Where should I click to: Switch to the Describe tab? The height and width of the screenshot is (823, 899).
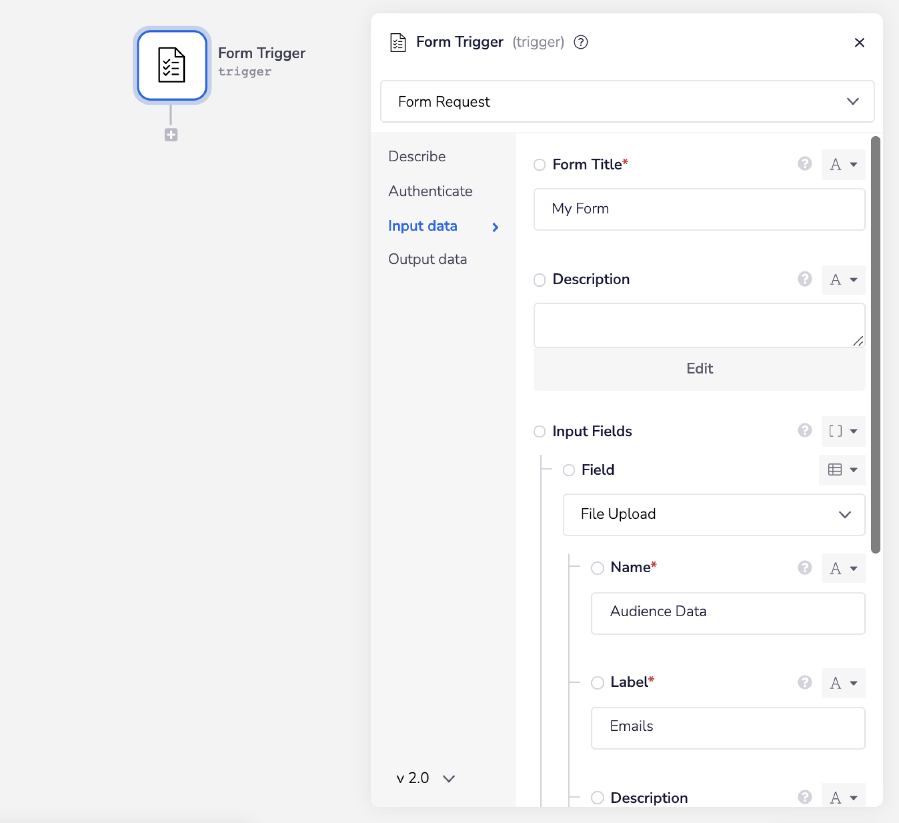(x=417, y=156)
